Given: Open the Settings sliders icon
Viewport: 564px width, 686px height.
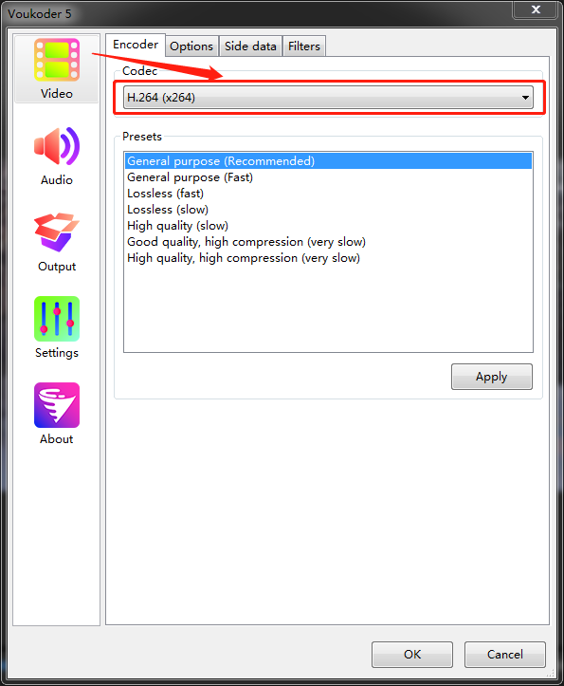Looking at the screenshot, I should point(57,319).
